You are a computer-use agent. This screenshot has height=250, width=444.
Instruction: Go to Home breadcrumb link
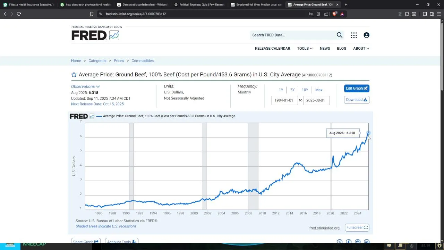point(76,61)
